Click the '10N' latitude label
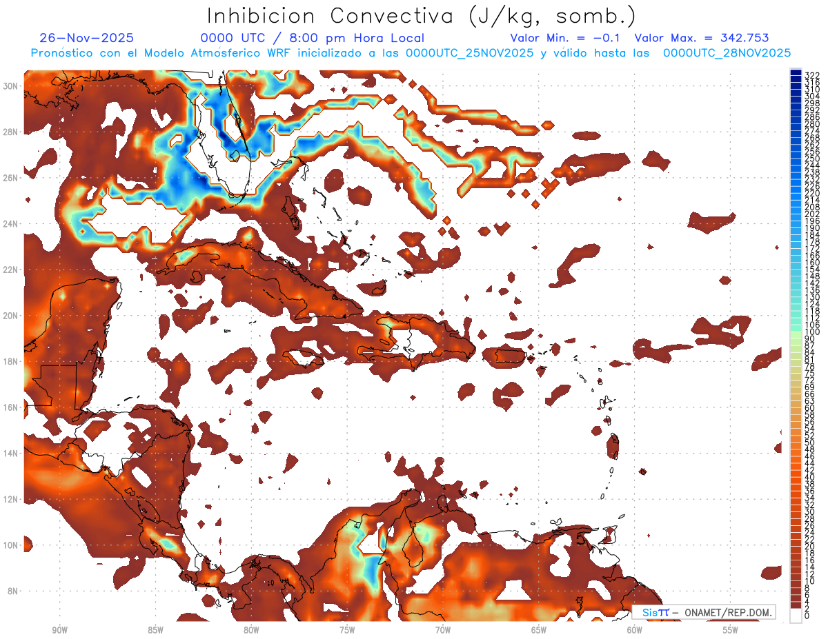This screenshot has height=639, width=828. coord(11,545)
